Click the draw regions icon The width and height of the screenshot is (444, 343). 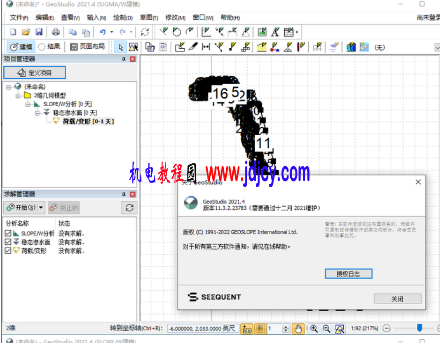pyautogui.click(x=180, y=47)
